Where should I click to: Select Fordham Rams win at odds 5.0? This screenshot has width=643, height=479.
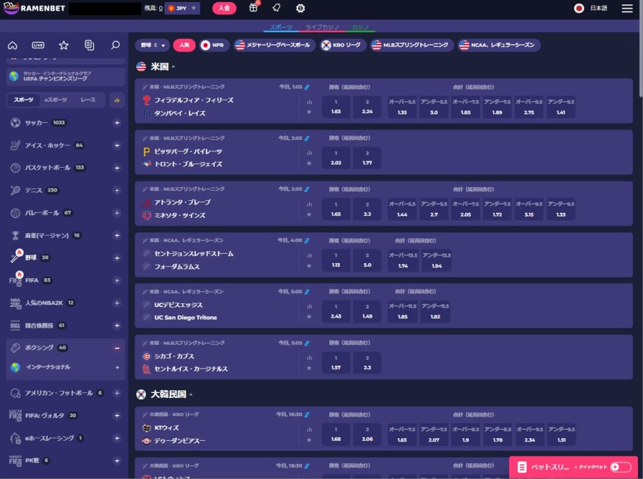[367, 260]
